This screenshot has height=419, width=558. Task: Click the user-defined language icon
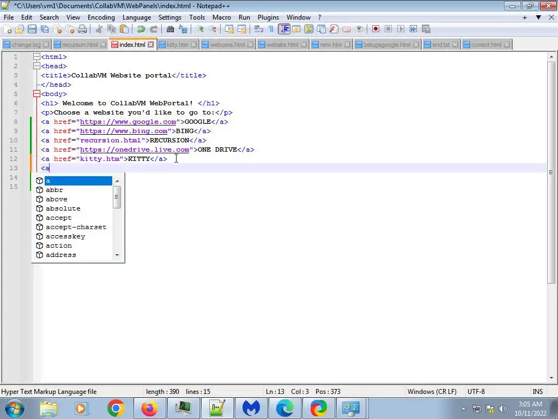click(x=296, y=29)
